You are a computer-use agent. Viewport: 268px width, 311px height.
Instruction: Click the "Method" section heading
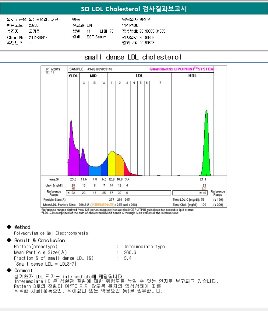tap(22, 227)
